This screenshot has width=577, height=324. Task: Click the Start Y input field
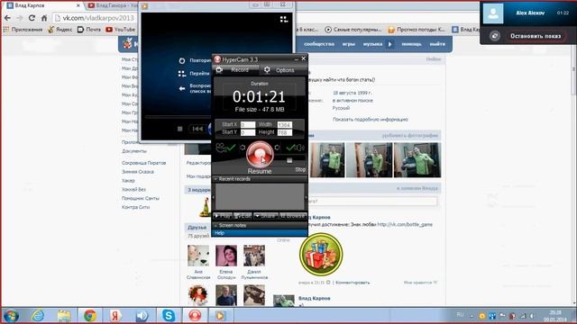248,132
